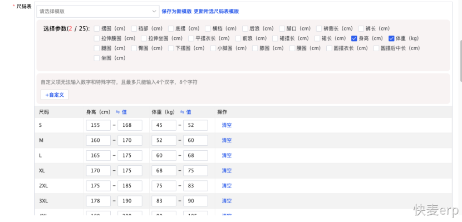
Task: Click 3XL row minimum height field 178
Action: point(99,201)
